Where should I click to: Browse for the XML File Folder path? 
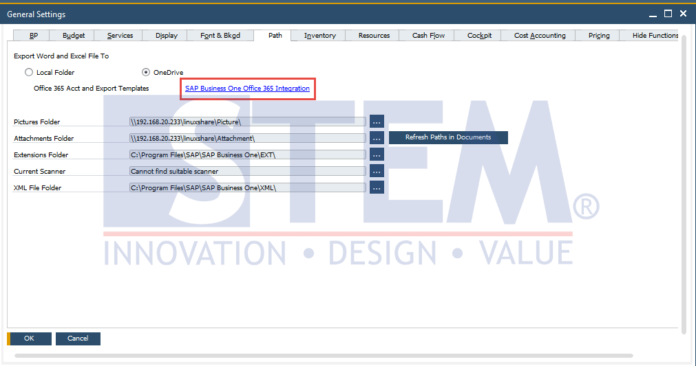377,187
